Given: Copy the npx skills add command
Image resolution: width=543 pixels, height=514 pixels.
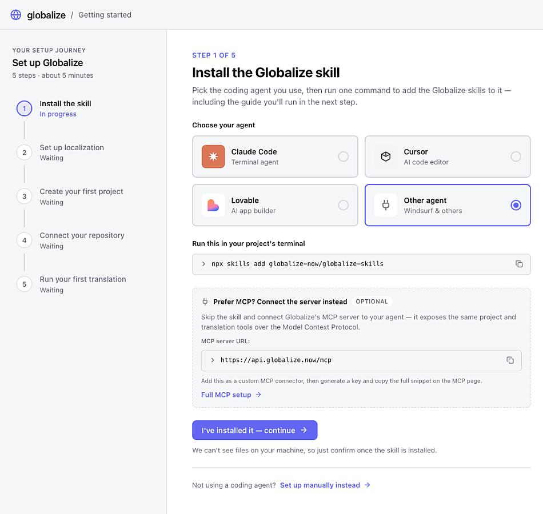Looking at the screenshot, I should [519, 264].
